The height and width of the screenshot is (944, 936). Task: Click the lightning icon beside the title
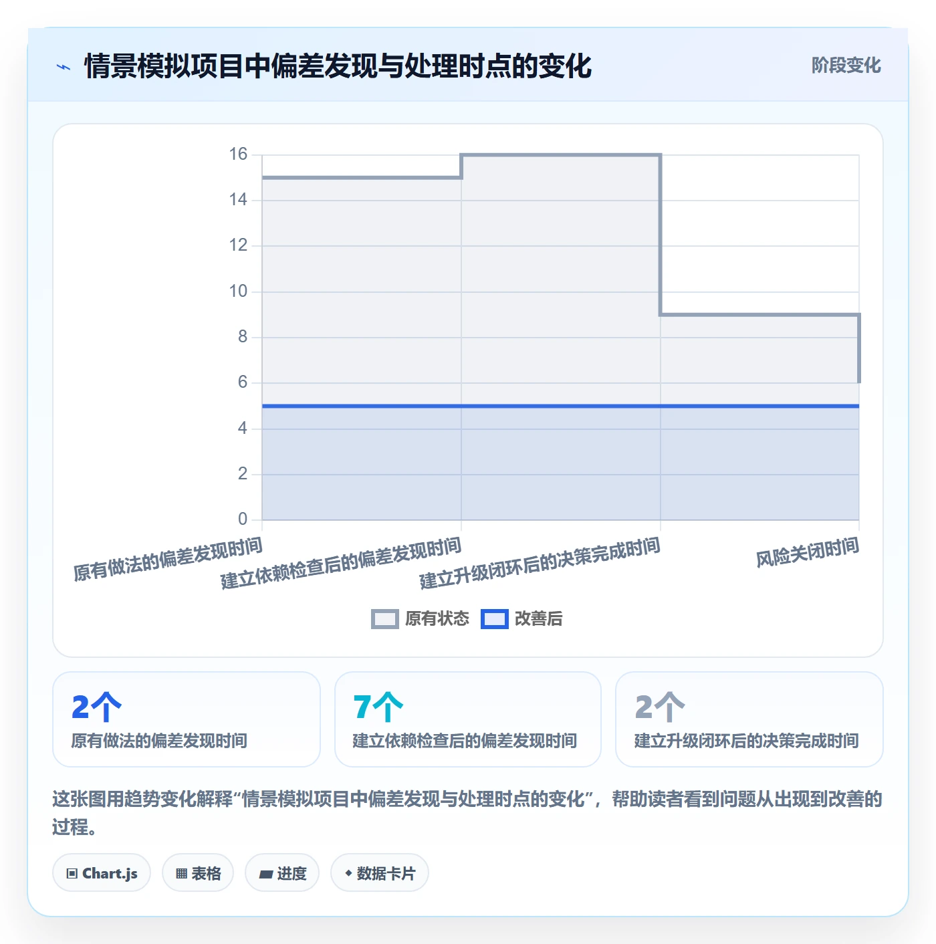tap(64, 67)
